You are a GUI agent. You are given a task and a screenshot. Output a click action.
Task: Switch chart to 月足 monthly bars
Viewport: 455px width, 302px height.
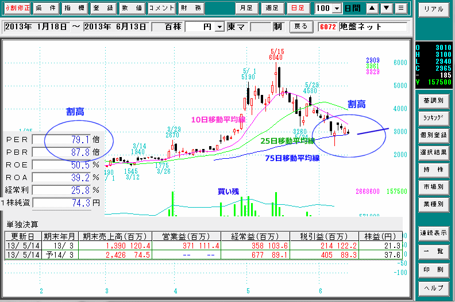point(246,8)
